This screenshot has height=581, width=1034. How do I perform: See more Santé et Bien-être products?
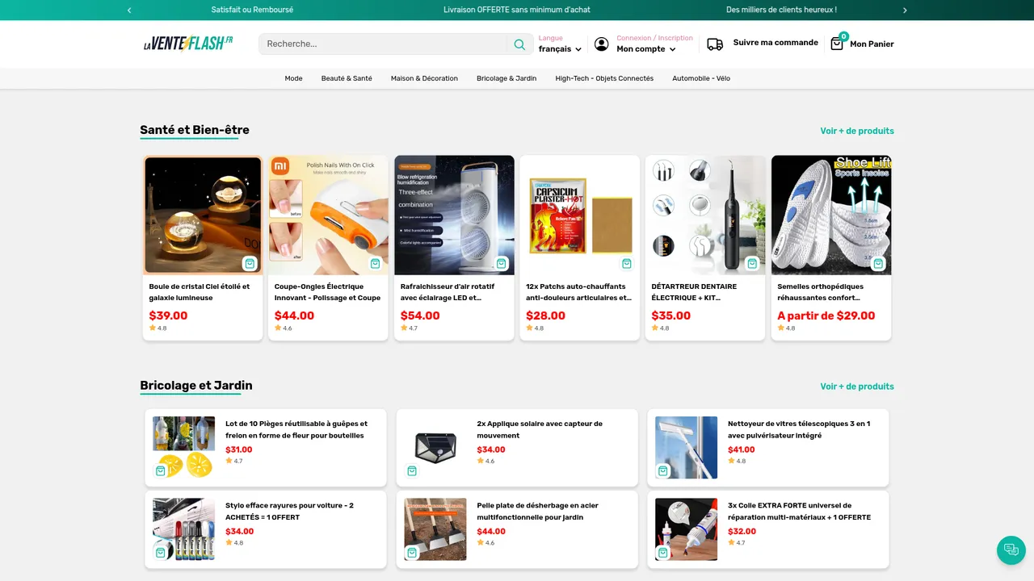click(857, 131)
